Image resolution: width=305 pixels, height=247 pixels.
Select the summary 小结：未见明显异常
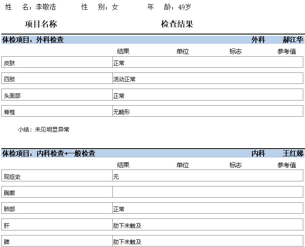[x=44, y=129]
